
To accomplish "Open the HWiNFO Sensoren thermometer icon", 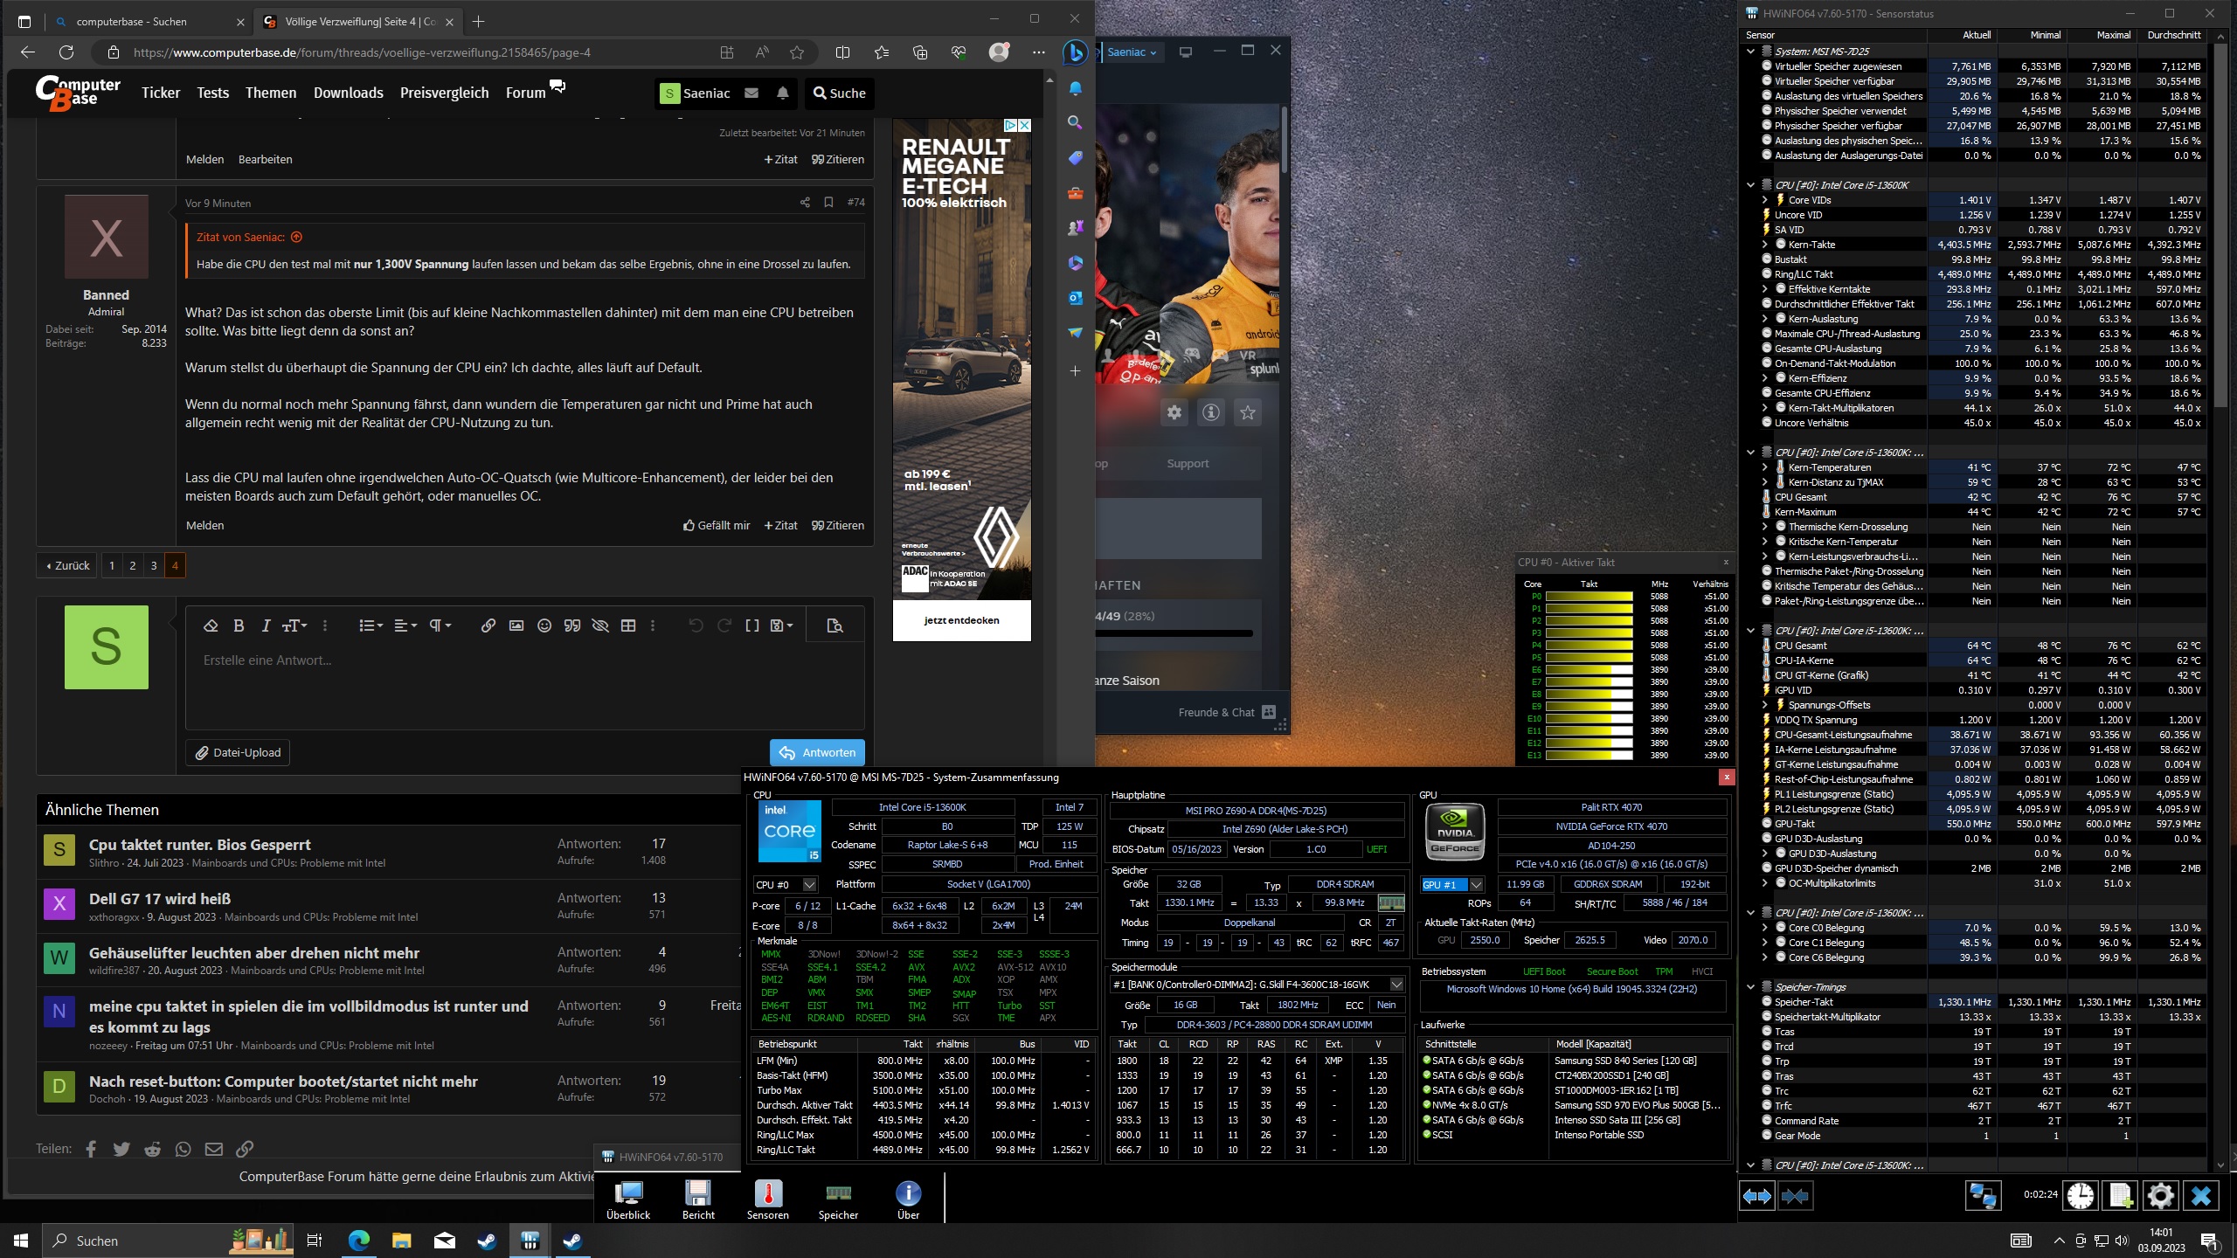I will [767, 1195].
